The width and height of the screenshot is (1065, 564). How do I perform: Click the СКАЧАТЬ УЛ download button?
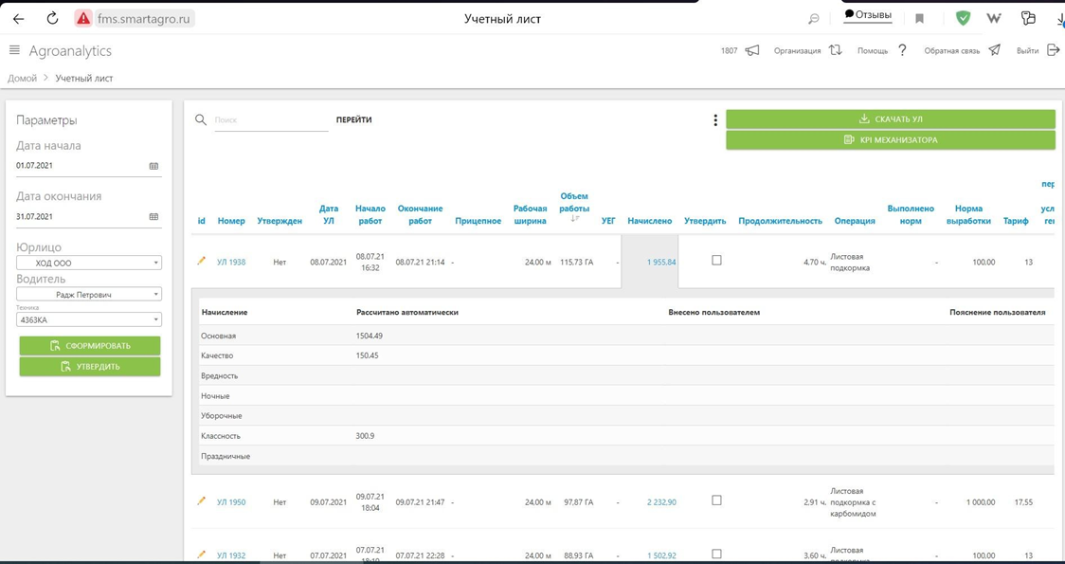[890, 119]
